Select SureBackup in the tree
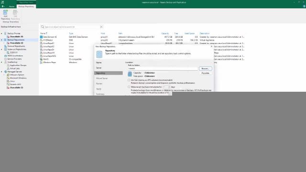The image size is (306, 172). (12, 62)
